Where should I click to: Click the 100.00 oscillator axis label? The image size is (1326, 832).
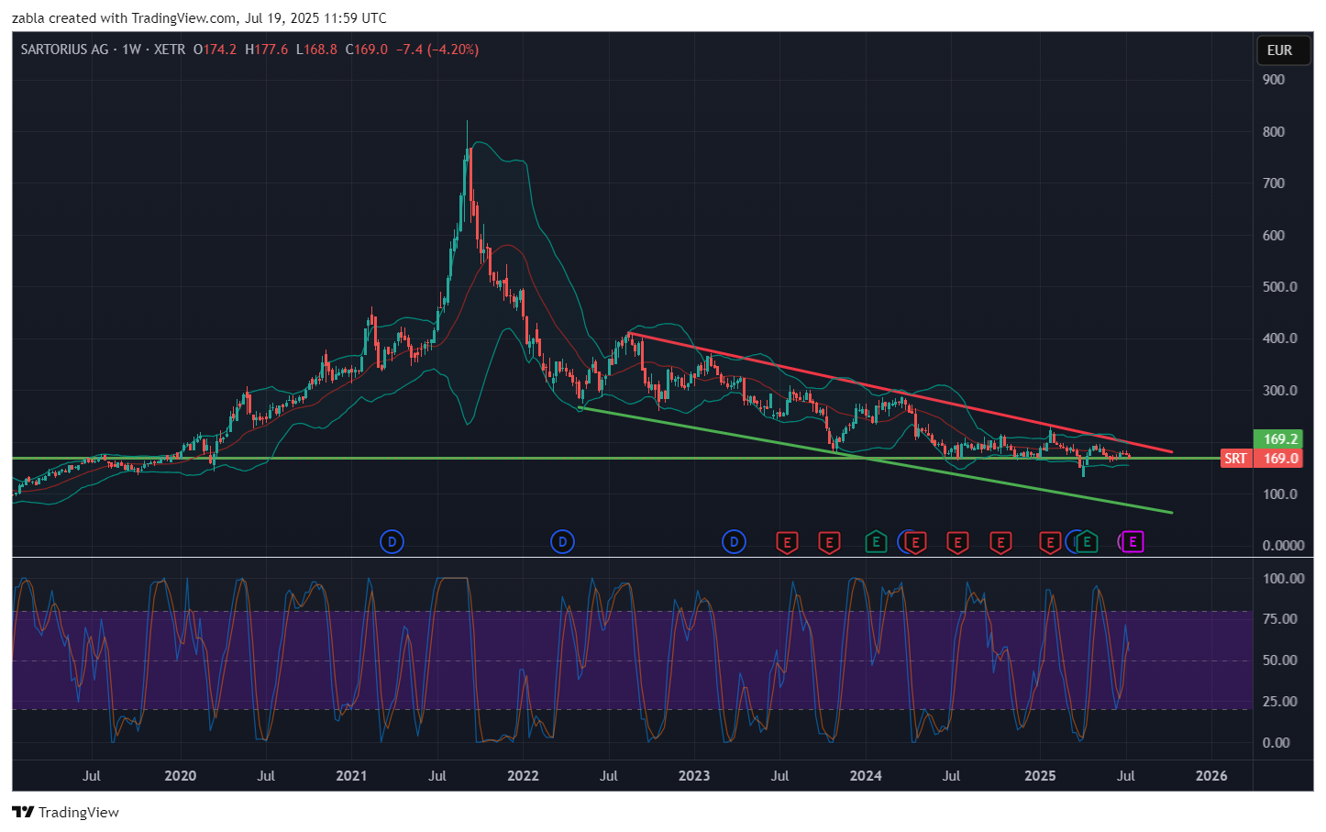pyautogui.click(x=1283, y=579)
